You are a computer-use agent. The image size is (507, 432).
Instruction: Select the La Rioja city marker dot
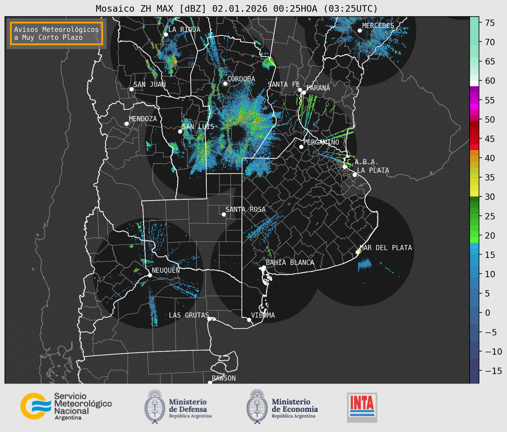[x=166, y=35]
